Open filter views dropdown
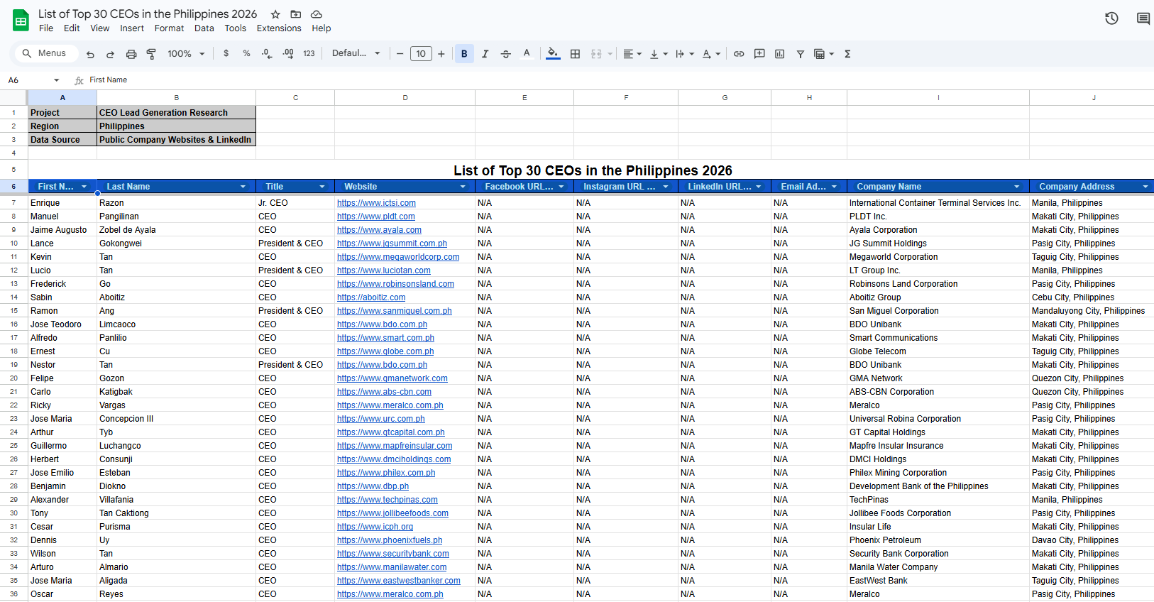 pos(824,54)
